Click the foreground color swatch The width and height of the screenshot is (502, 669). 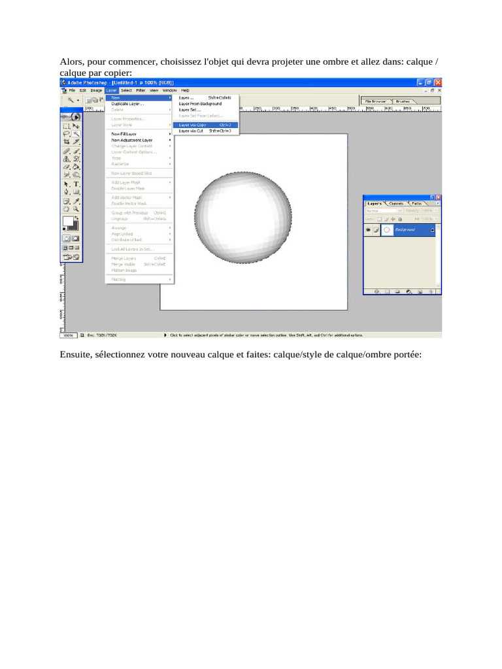click(x=68, y=221)
